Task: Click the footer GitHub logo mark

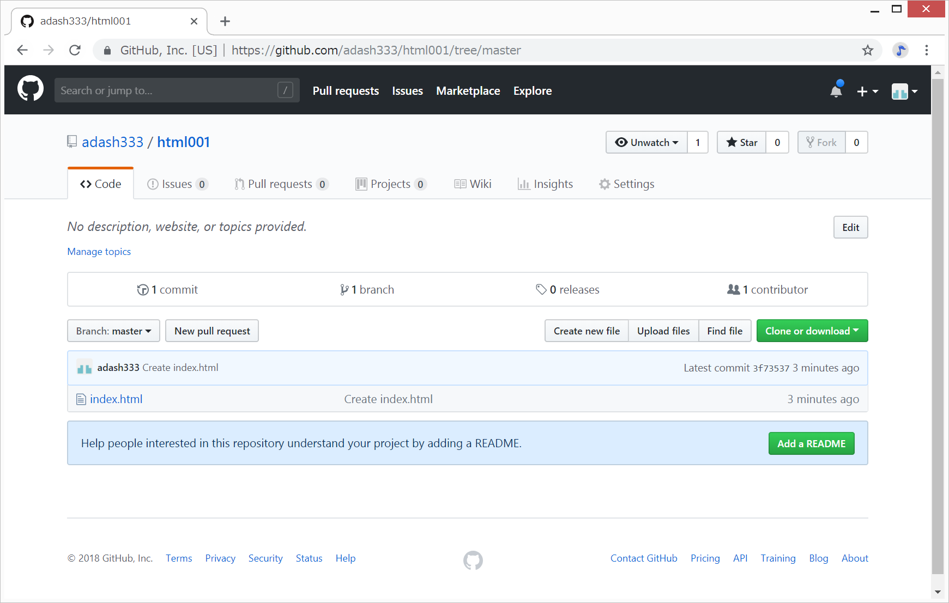Action: coord(473,560)
